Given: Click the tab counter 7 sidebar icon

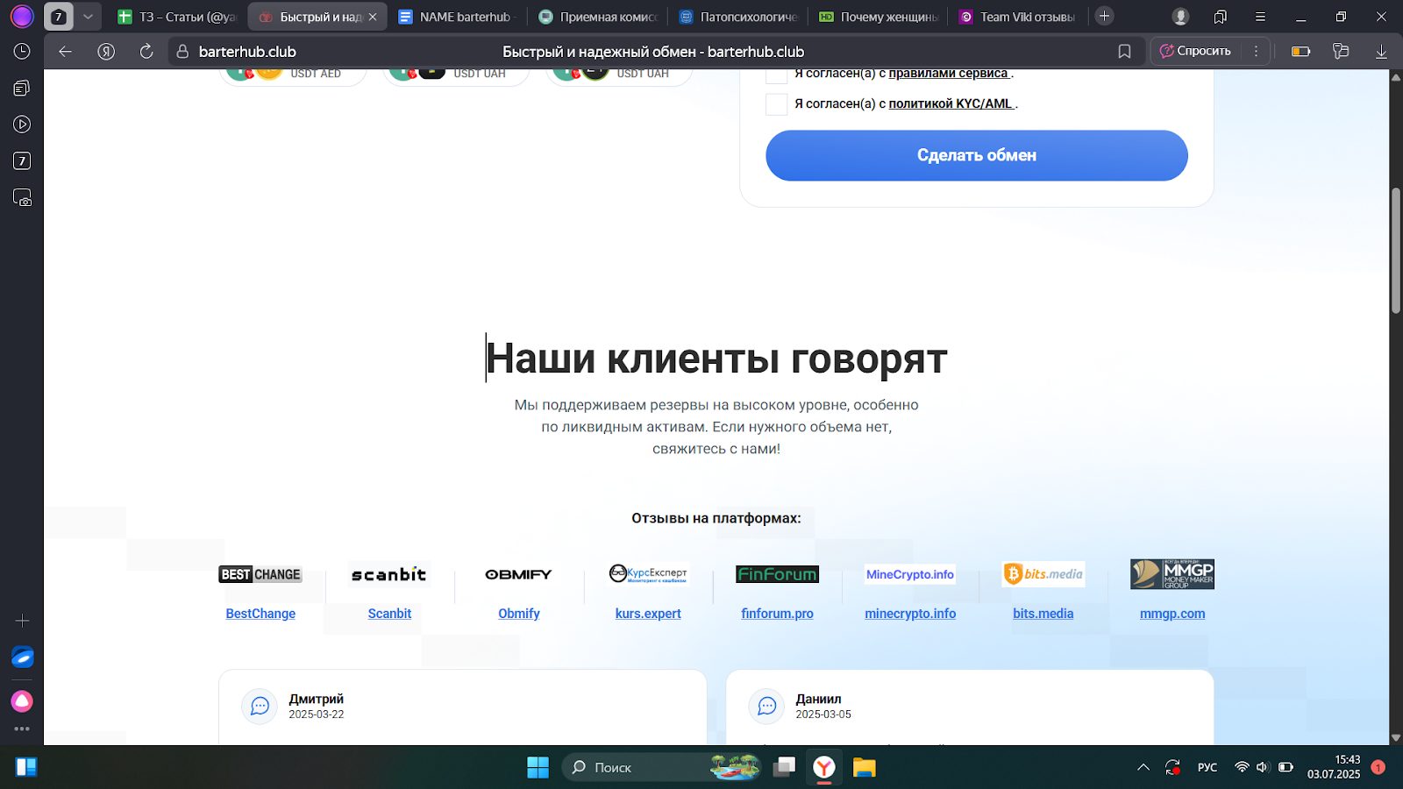Looking at the screenshot, I should click(22, 161).
